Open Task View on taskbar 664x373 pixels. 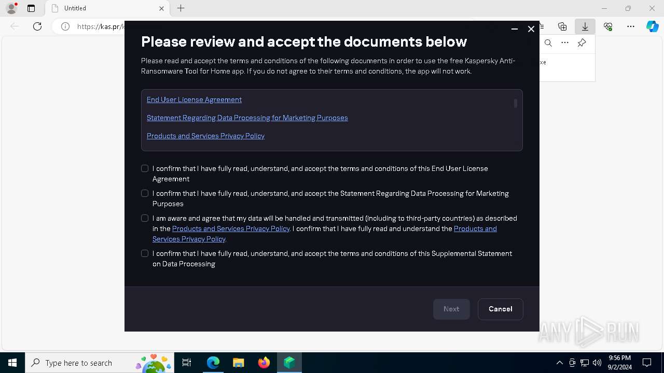pos(187,363)
